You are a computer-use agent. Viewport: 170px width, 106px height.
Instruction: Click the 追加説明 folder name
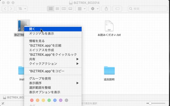click(x=109, y=80)
